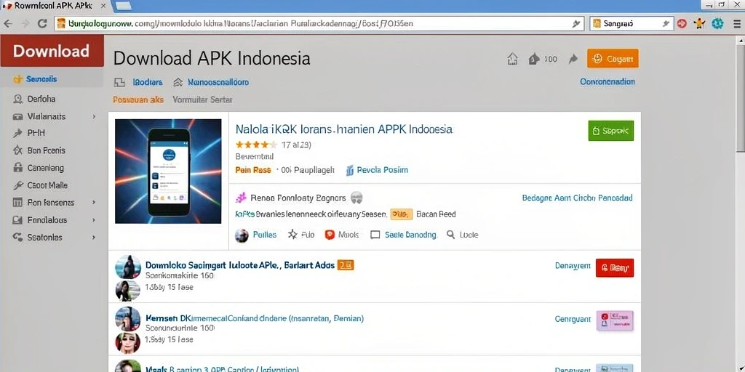
Task: Click the PHH sidebar icon
Action: pyautogui.click(x=18, y=134)
